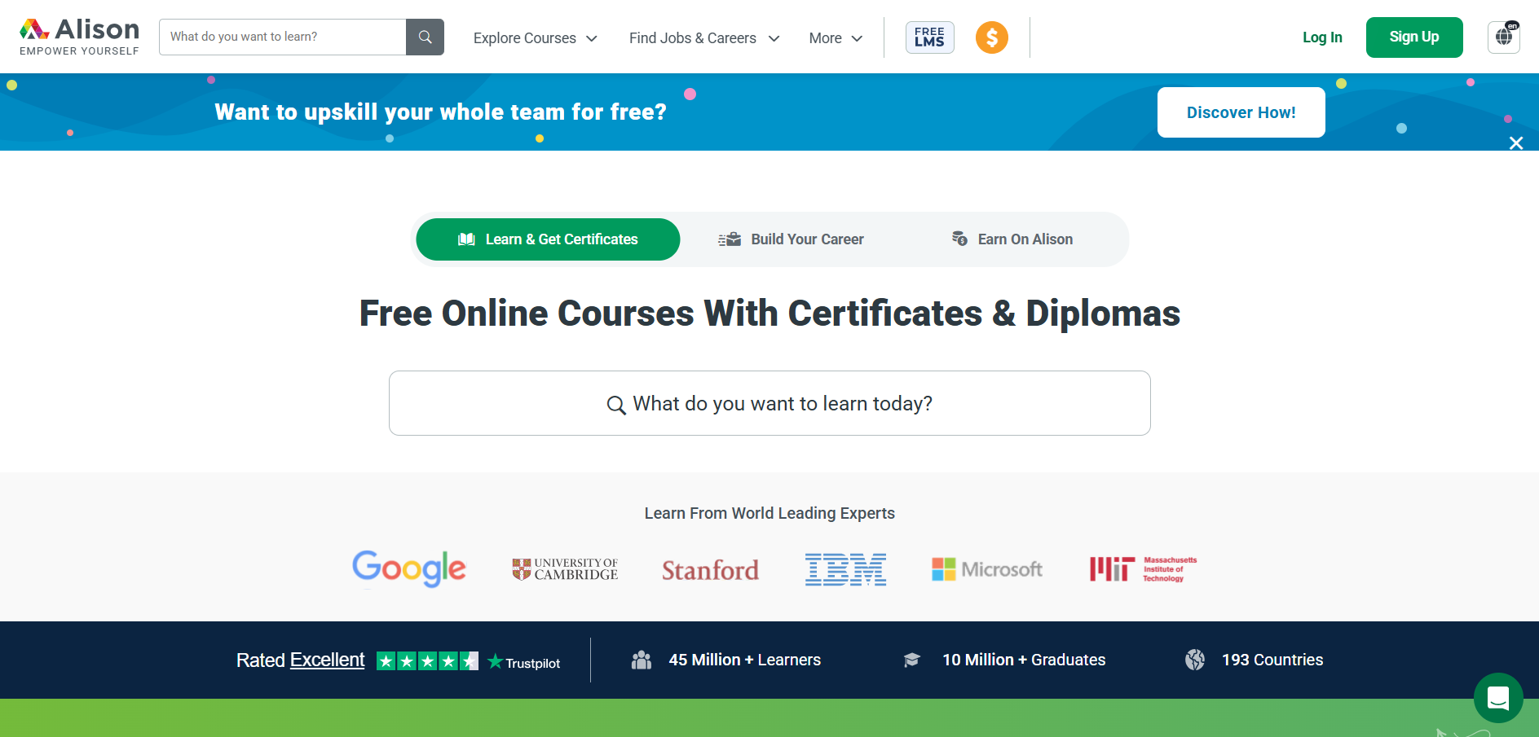Click the Alison logo
This screenshot has height=737, width=1539.
coord(79,37)
